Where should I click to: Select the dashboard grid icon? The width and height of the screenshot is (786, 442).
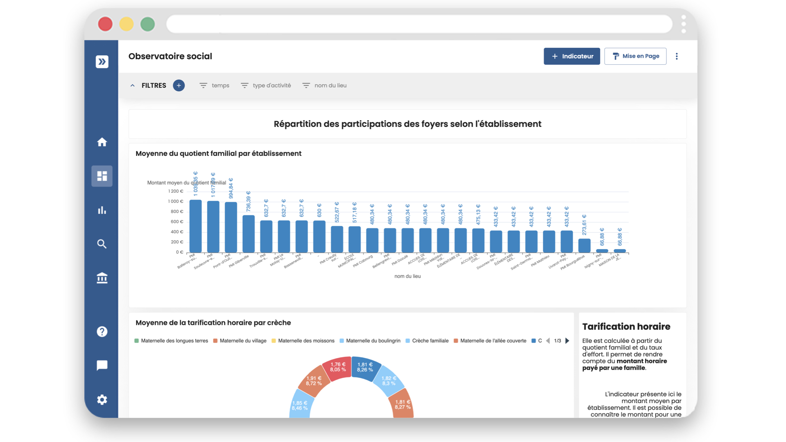102,176
